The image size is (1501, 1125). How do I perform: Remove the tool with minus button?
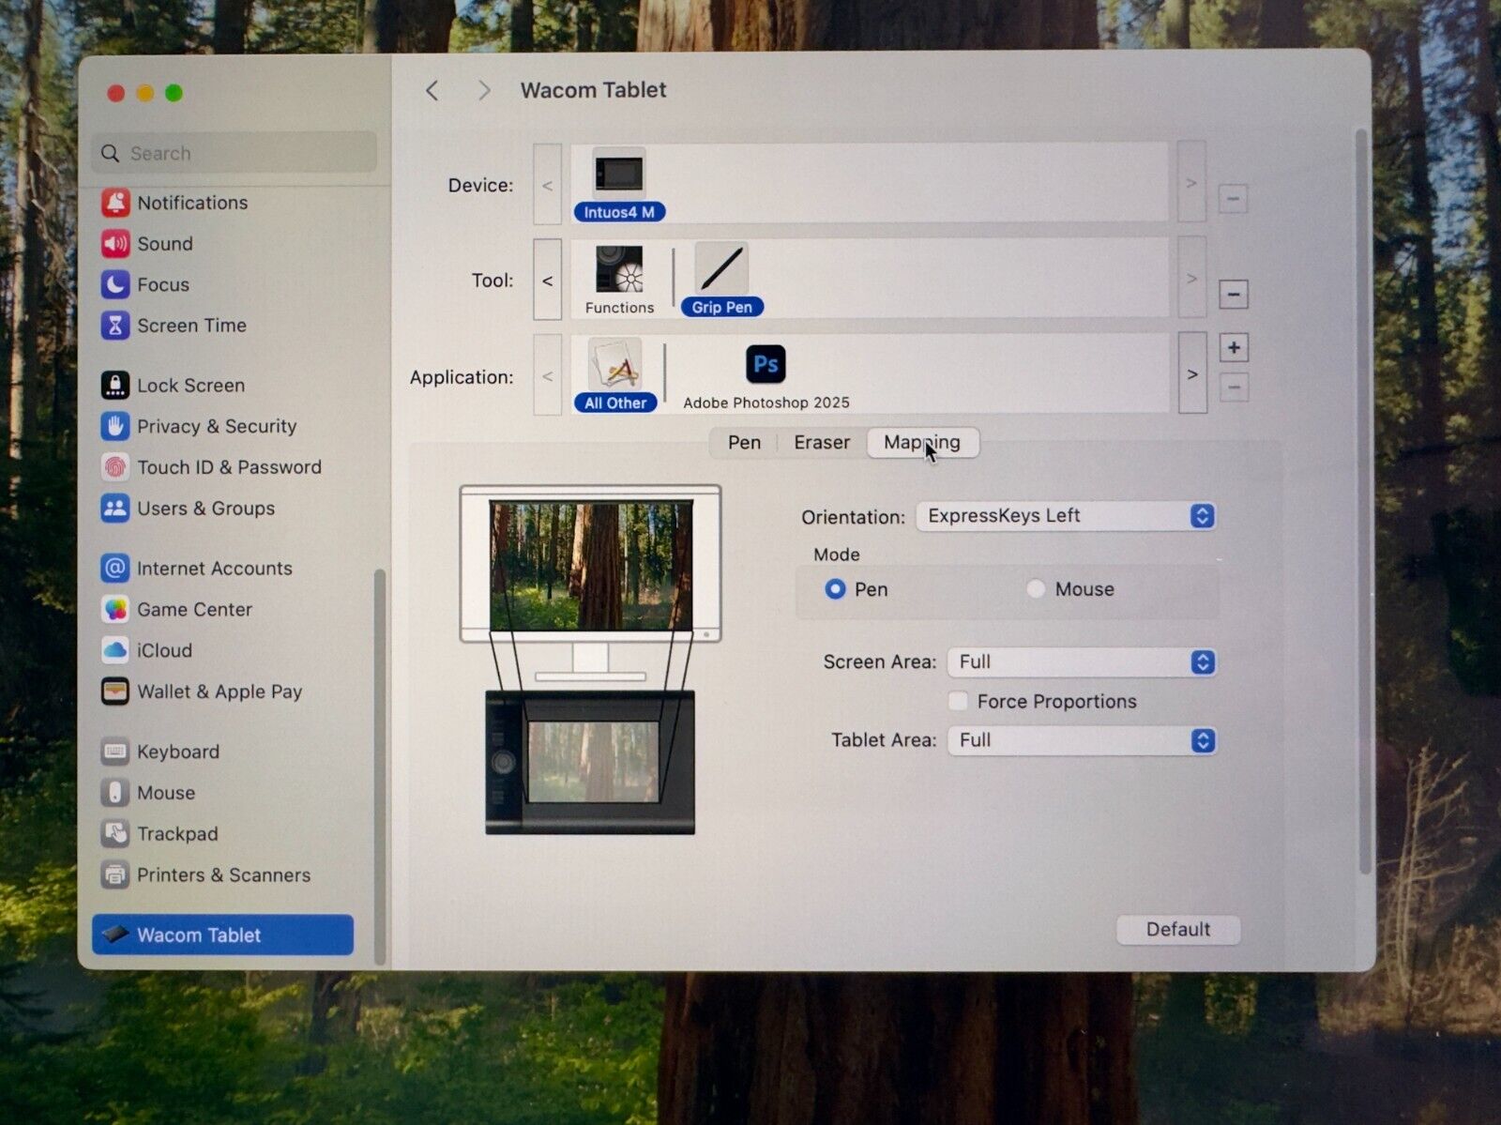pyautogui.click(x=1234, y=295)
